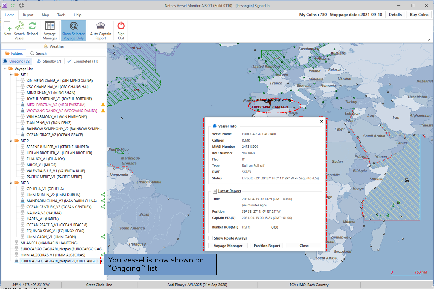Click Anti Piracy JWLA025 status entry
This screenshot has width=434, height=289.
point(197,285)
